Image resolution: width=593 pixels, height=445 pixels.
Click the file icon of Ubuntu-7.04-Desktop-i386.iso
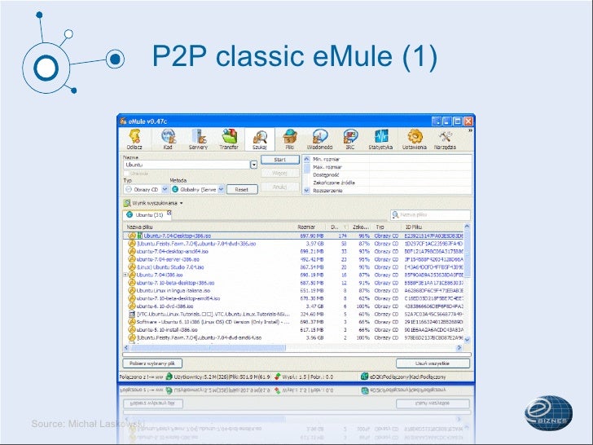(132, 236)
